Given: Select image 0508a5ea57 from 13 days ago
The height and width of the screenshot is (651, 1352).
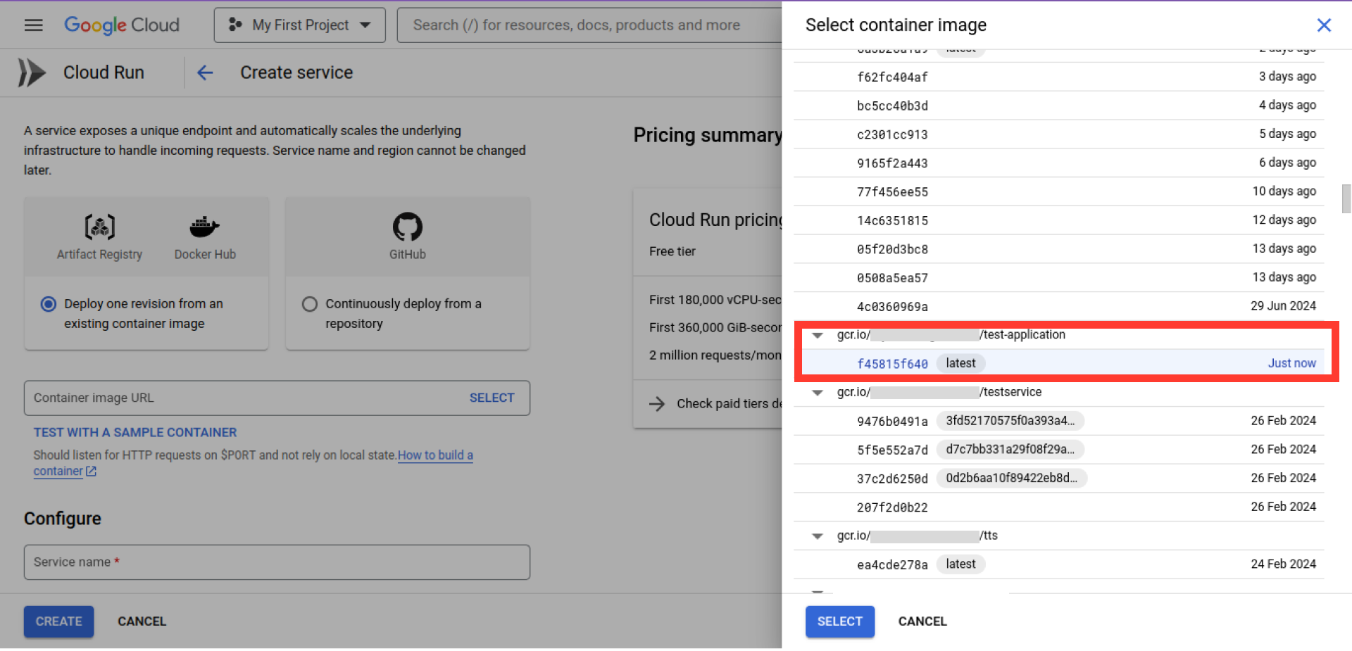Looking at the screenshot, I should pyautogui.click(x=1058, y=278).
